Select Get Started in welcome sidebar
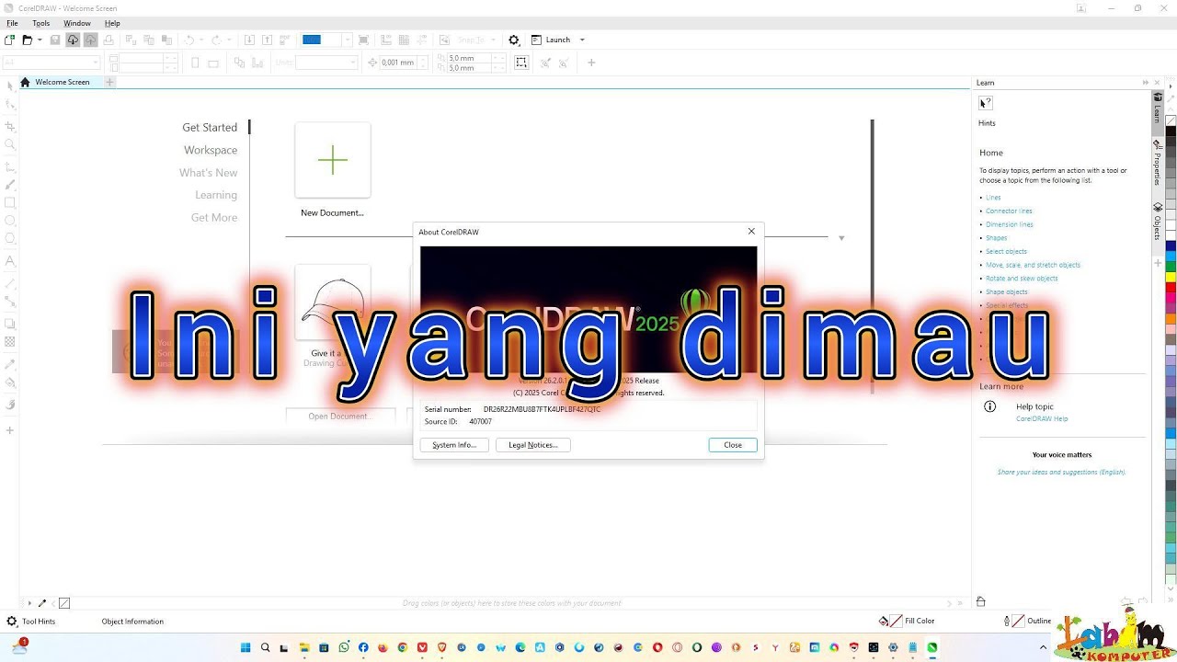The width and height of the screenshot is (1177, 662). tap(210, 128)
